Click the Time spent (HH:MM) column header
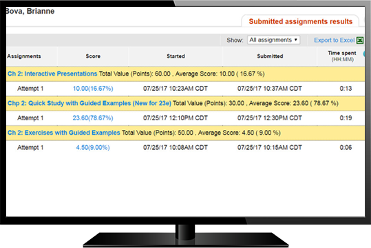371x248 pixels. (342, 56)
